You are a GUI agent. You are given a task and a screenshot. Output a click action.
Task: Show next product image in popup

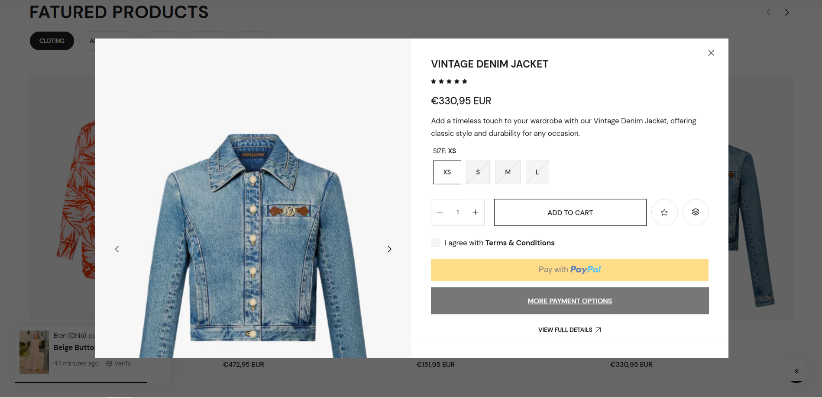coord(389,249)
